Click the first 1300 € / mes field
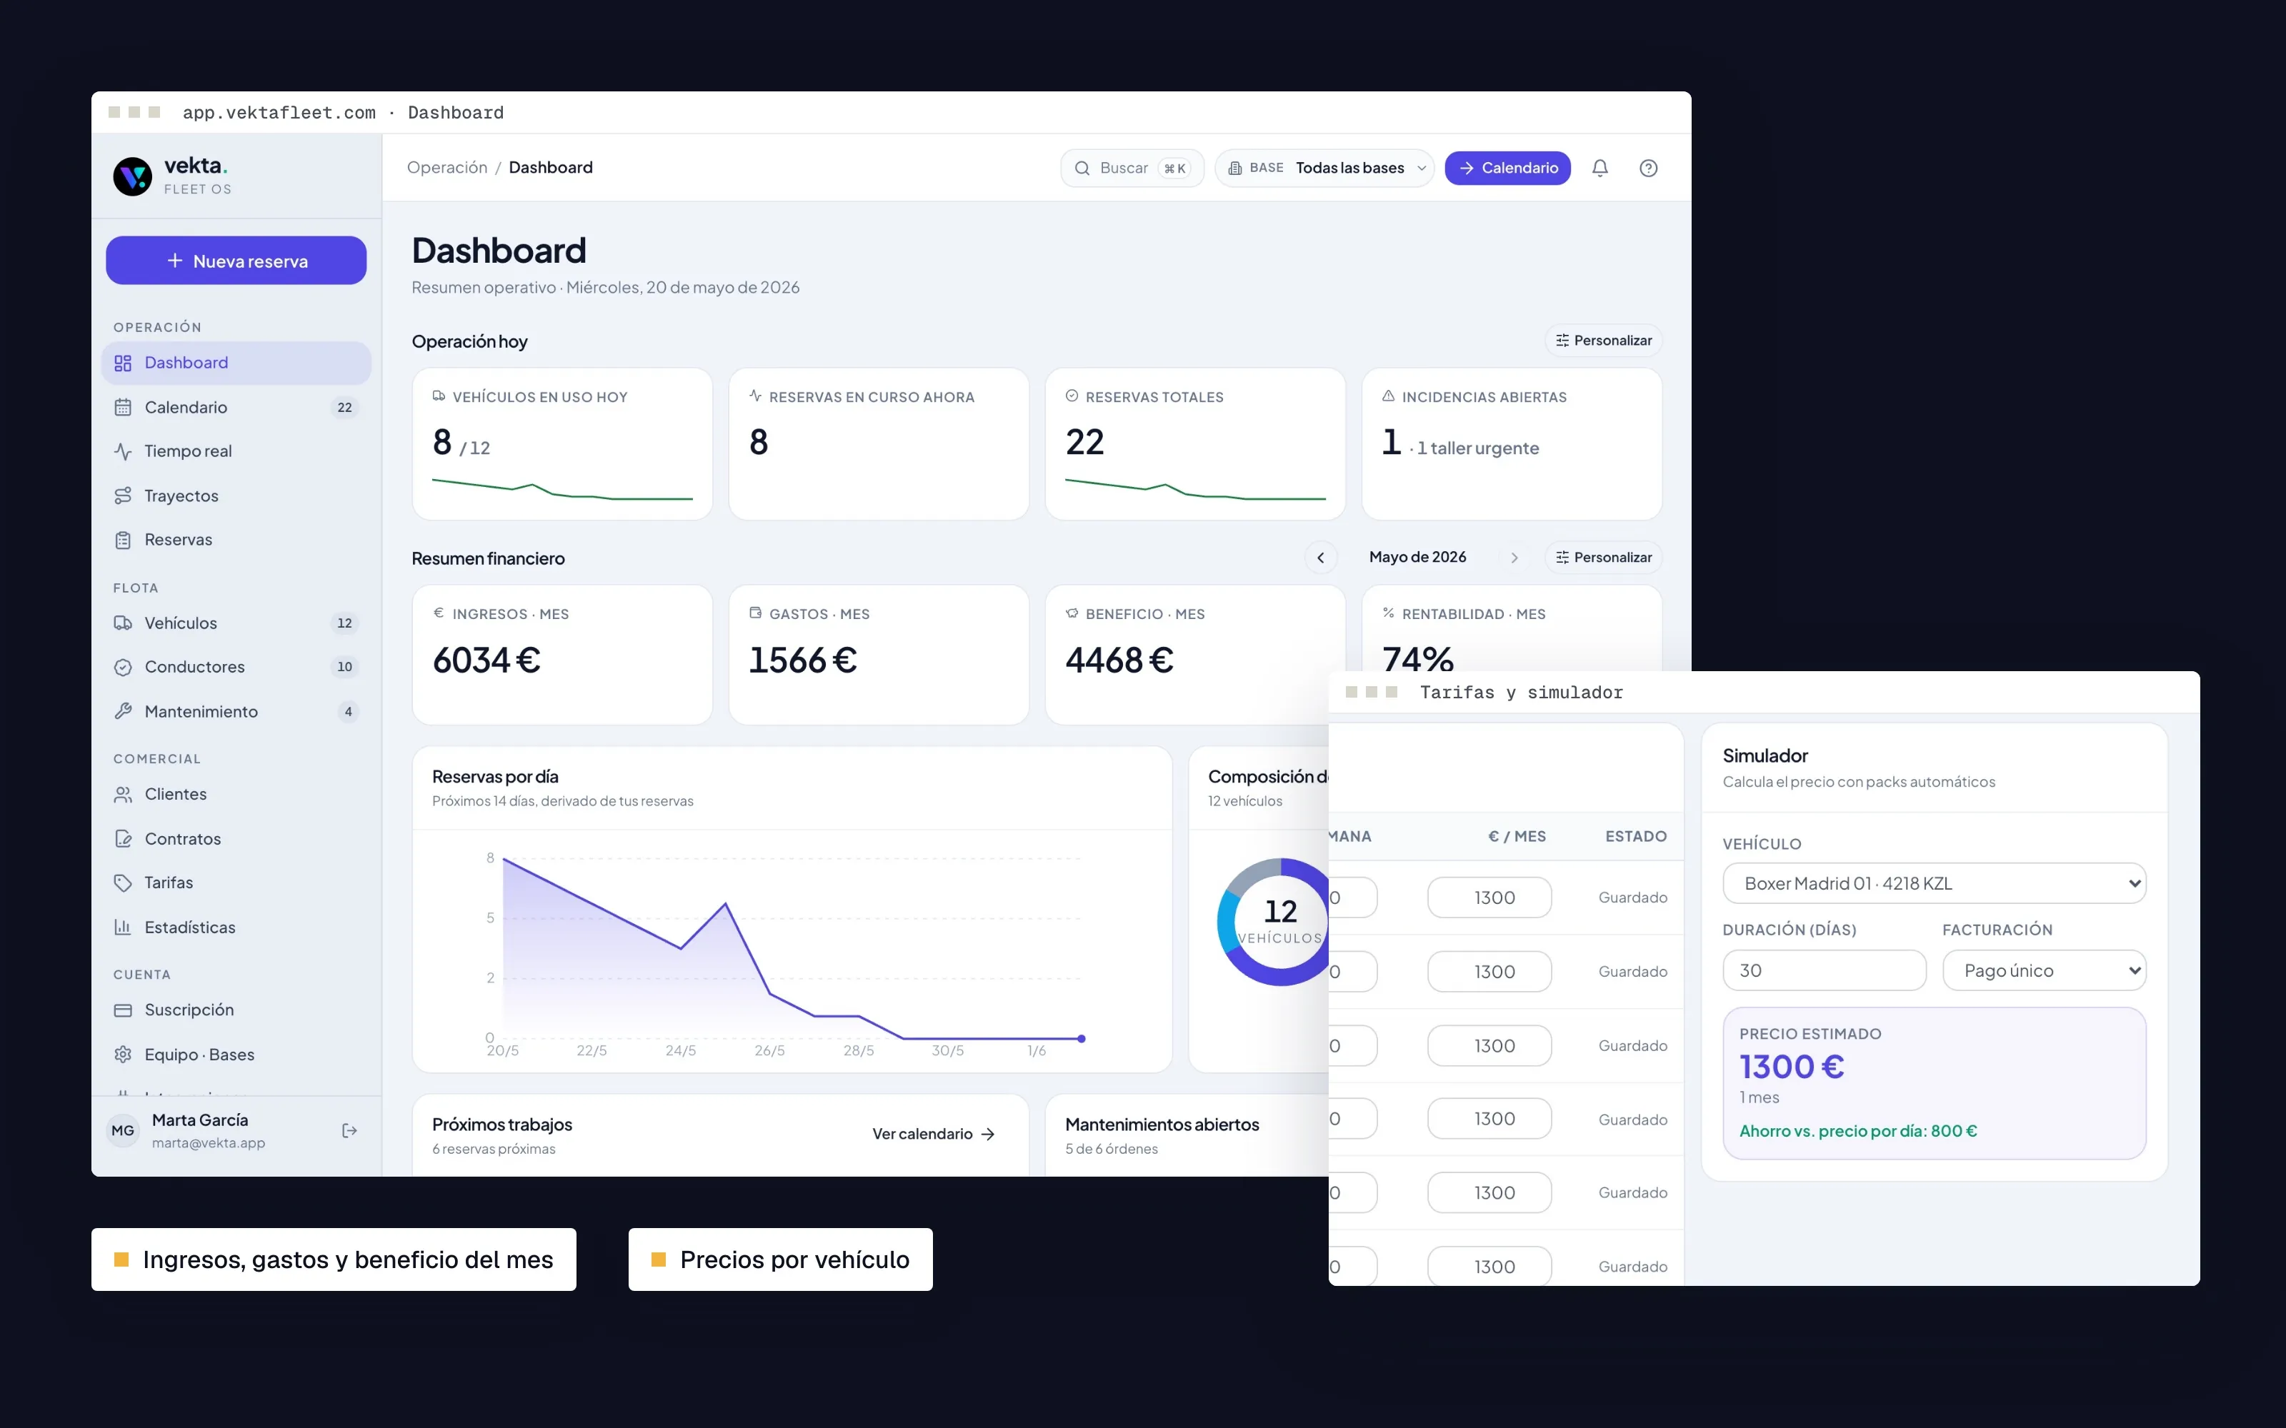2286x1428 pixels. (x=1489, y=897)
